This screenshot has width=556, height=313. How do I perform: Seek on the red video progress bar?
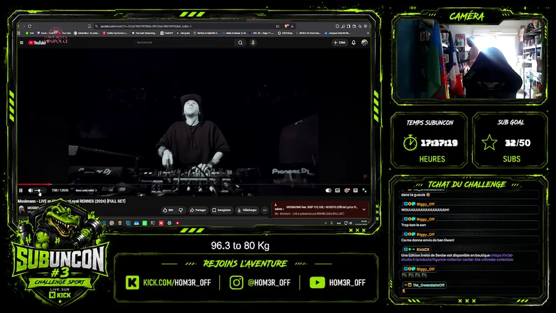coord(194,184)
